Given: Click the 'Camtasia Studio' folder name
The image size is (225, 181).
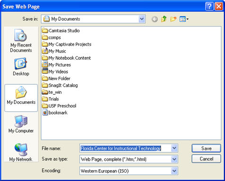Looking at the screenshot, I should click(64, 31).
